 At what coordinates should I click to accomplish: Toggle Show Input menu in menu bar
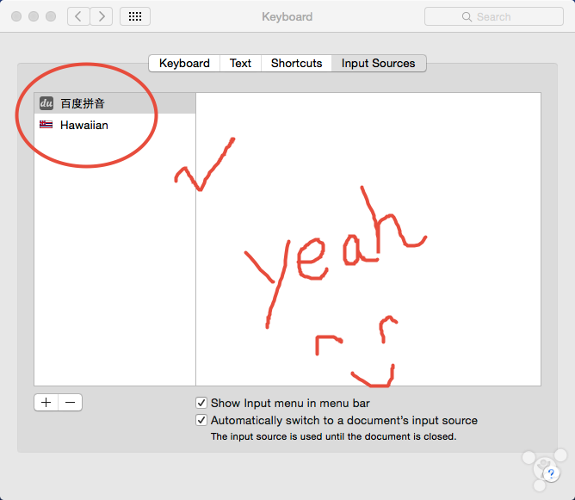click(201, 403)
